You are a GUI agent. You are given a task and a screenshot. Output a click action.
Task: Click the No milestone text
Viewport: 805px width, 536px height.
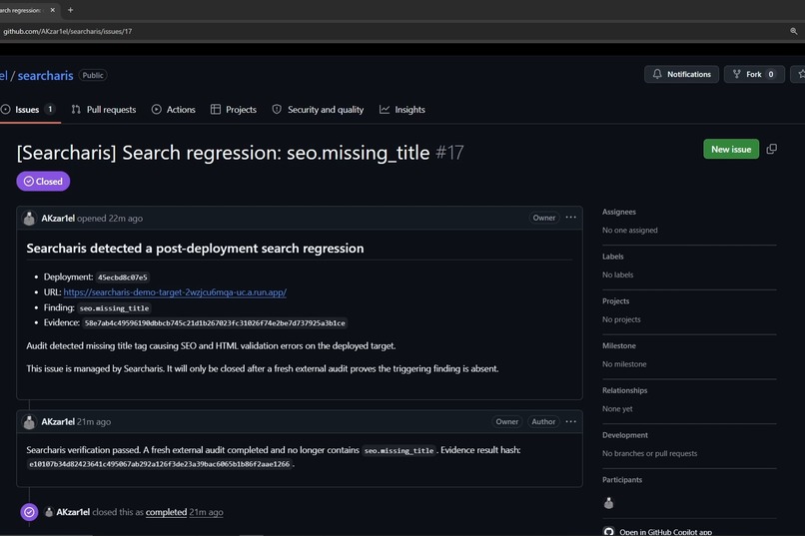tap(624, 364)
